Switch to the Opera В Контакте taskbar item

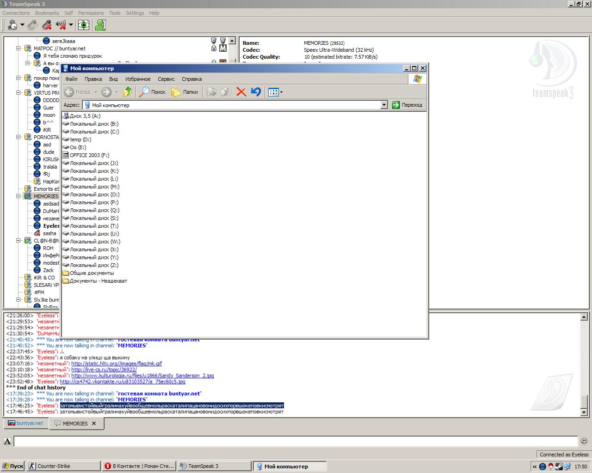(139, 466)
